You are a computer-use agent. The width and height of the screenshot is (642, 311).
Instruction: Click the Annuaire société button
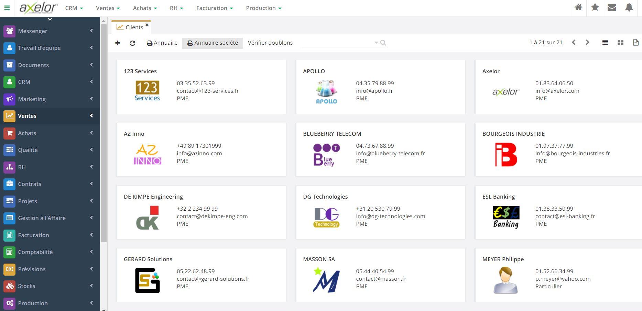213,43
